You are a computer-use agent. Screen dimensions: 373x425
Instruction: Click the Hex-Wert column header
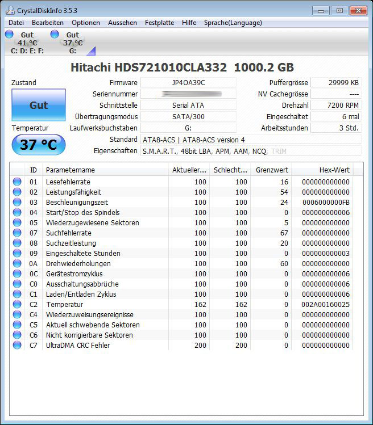pyautogui.click(x=322, y=170)
